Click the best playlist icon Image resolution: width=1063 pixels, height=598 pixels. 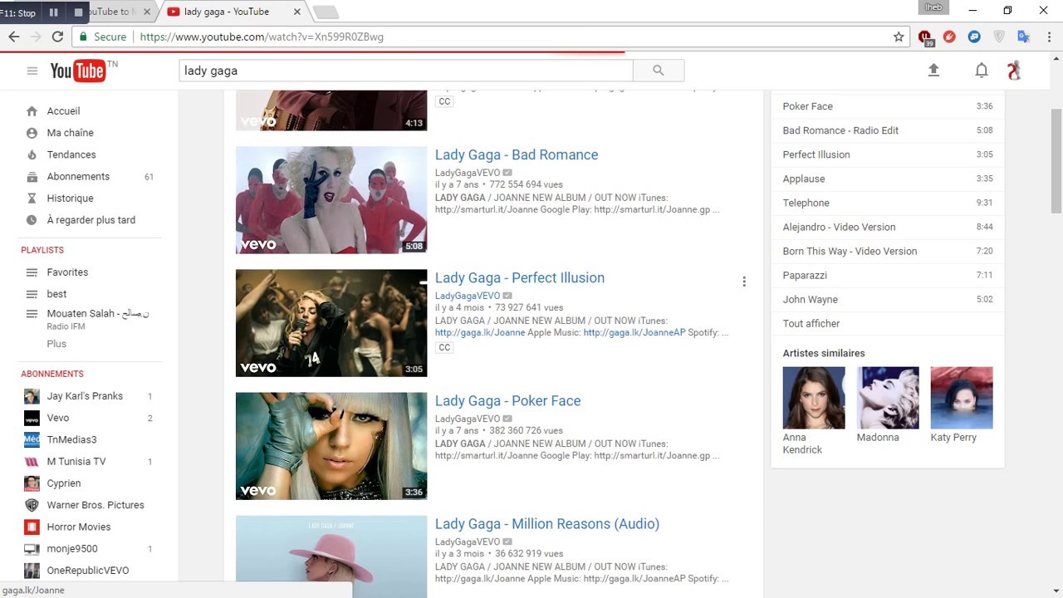pos(32,294)
